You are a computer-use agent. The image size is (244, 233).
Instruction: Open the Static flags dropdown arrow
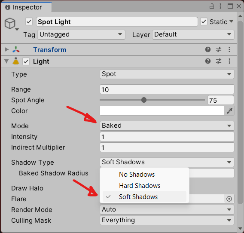(x=232, y=21)
